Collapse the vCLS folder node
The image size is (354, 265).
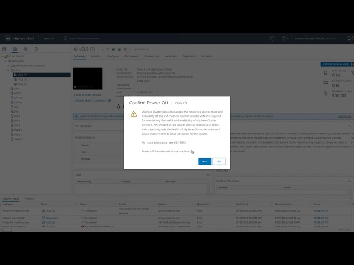(x=8, y=70)
